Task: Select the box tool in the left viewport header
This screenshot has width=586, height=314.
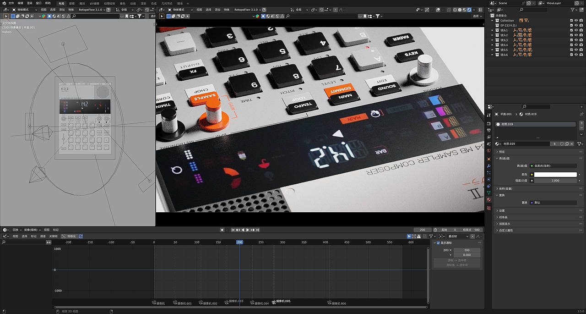Action: 6,16
